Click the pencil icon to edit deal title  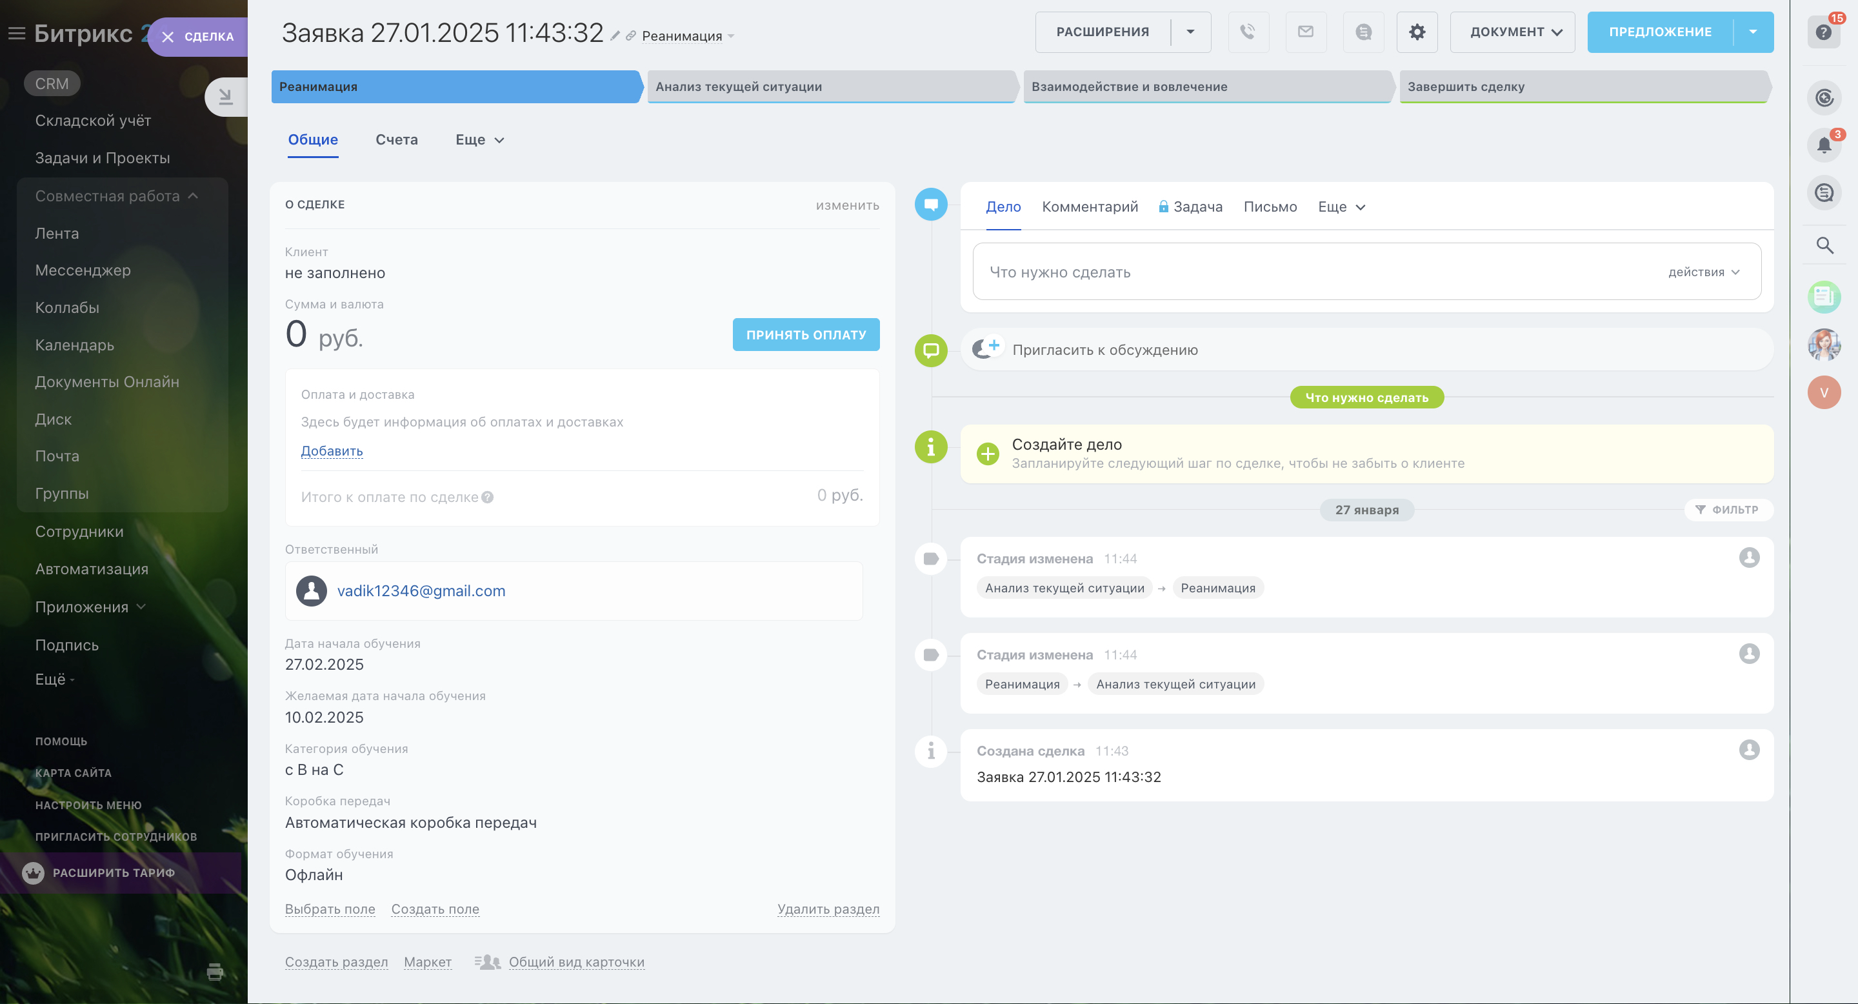(615, 36)
